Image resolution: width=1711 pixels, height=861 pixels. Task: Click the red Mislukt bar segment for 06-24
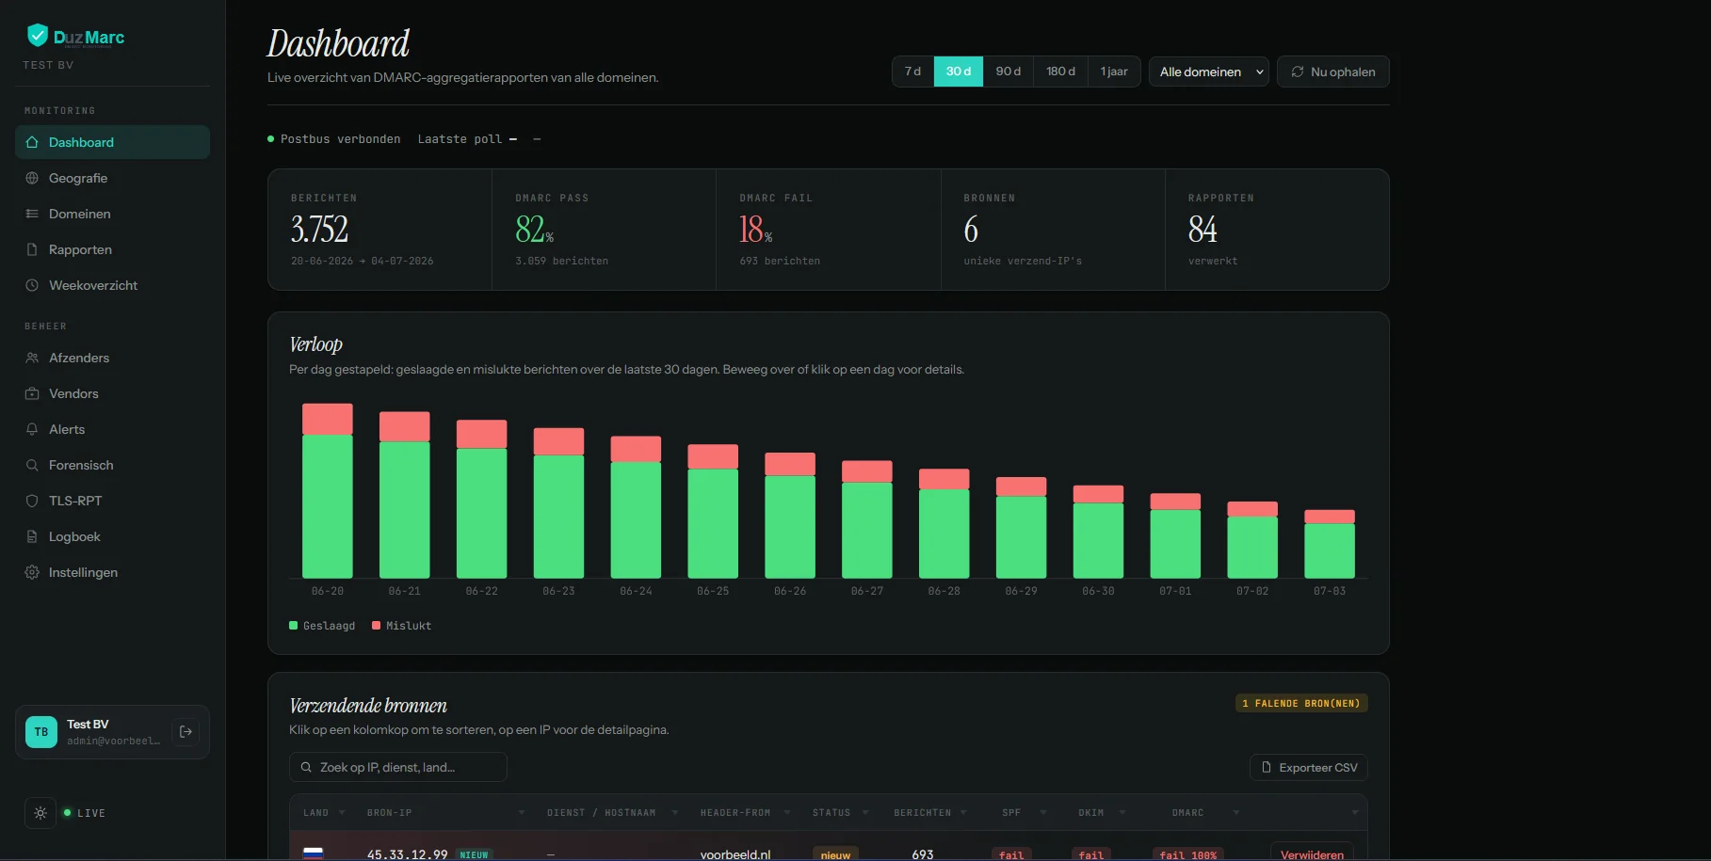[x=636, y=449]
